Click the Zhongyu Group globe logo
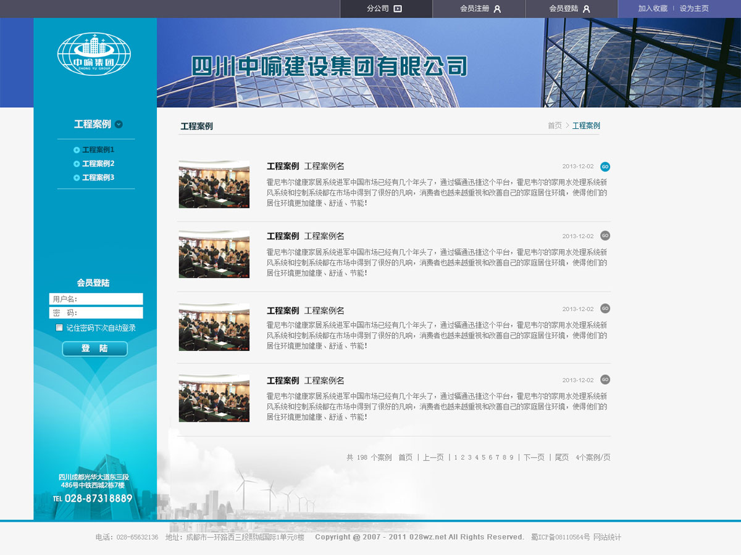Image resolution: width=741 pixels, height=555 pixels. click(x=94, y=54)
